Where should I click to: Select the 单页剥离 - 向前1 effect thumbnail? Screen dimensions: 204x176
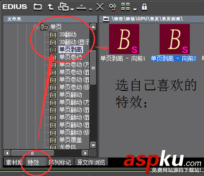pyautogui.click(x=124, y=39)
